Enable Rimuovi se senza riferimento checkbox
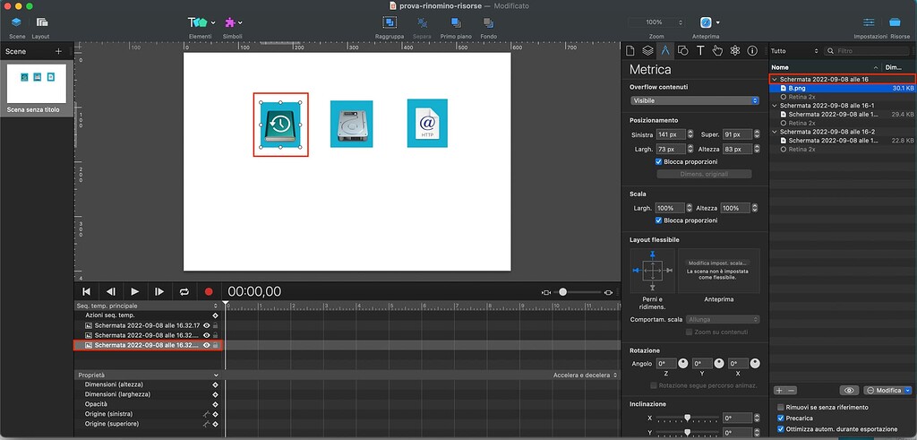 point(782,406)
